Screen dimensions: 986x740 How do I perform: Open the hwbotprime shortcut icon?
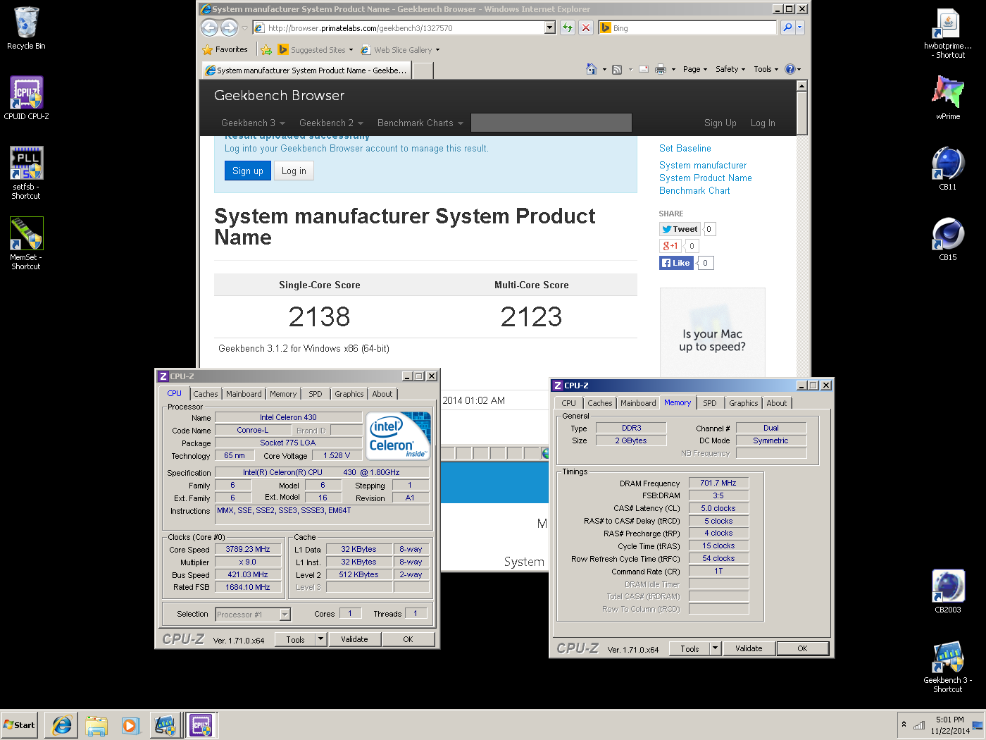(948, 33)
